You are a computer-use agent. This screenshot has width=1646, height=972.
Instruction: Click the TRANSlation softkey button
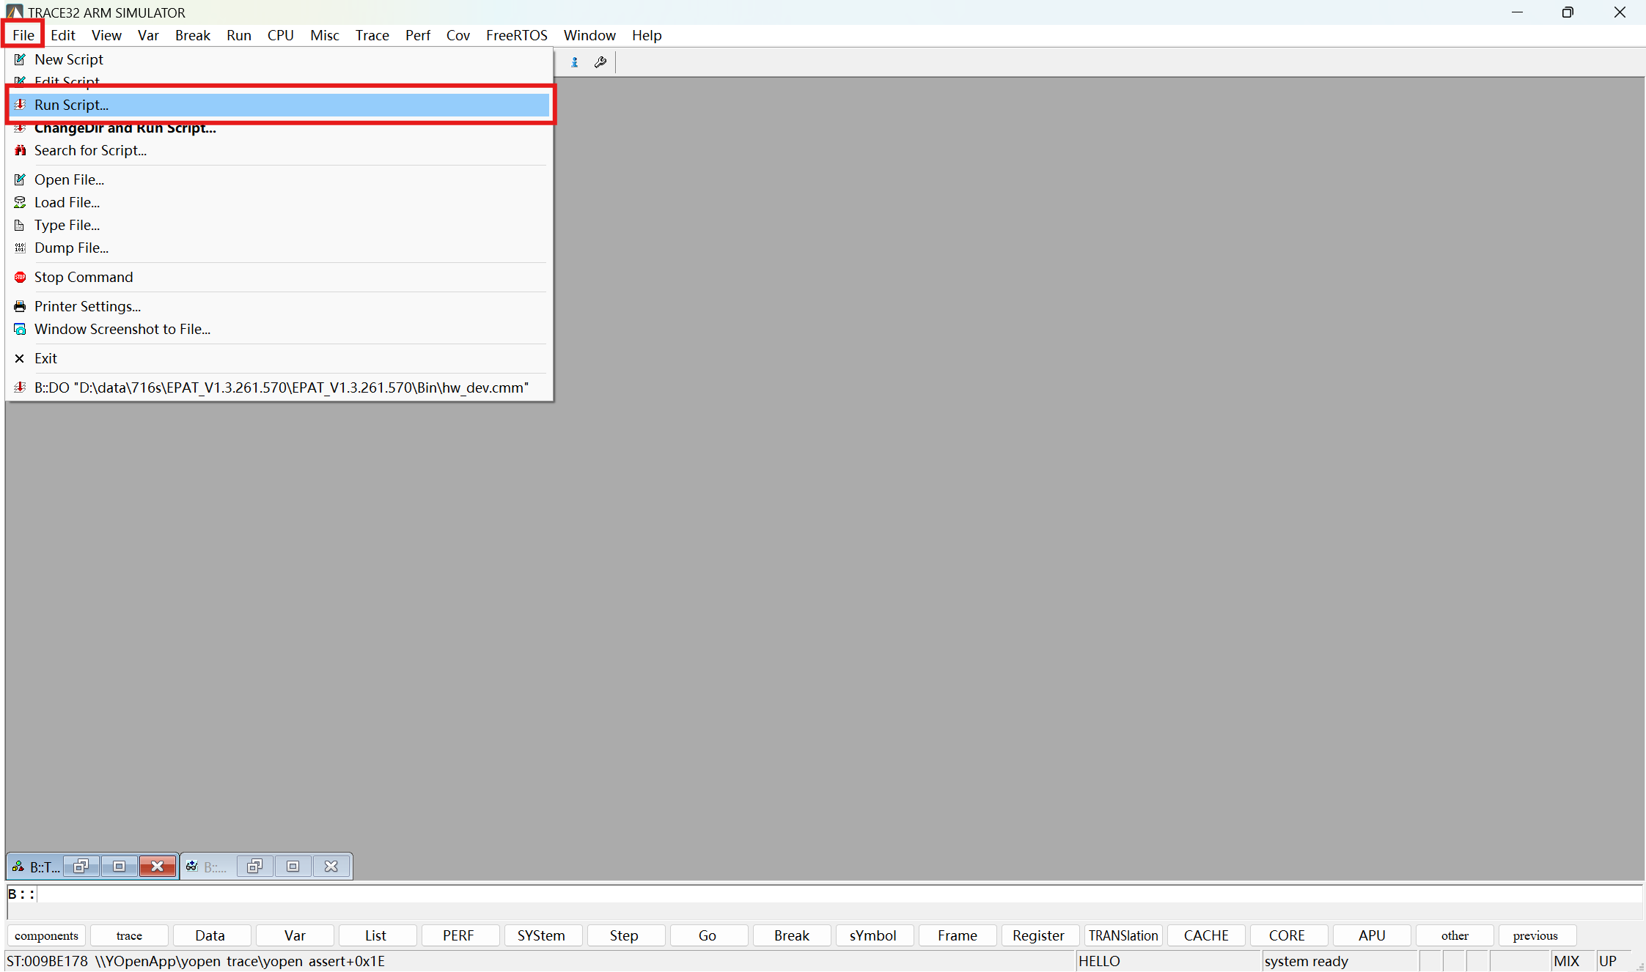click(x=1123, y=935)
